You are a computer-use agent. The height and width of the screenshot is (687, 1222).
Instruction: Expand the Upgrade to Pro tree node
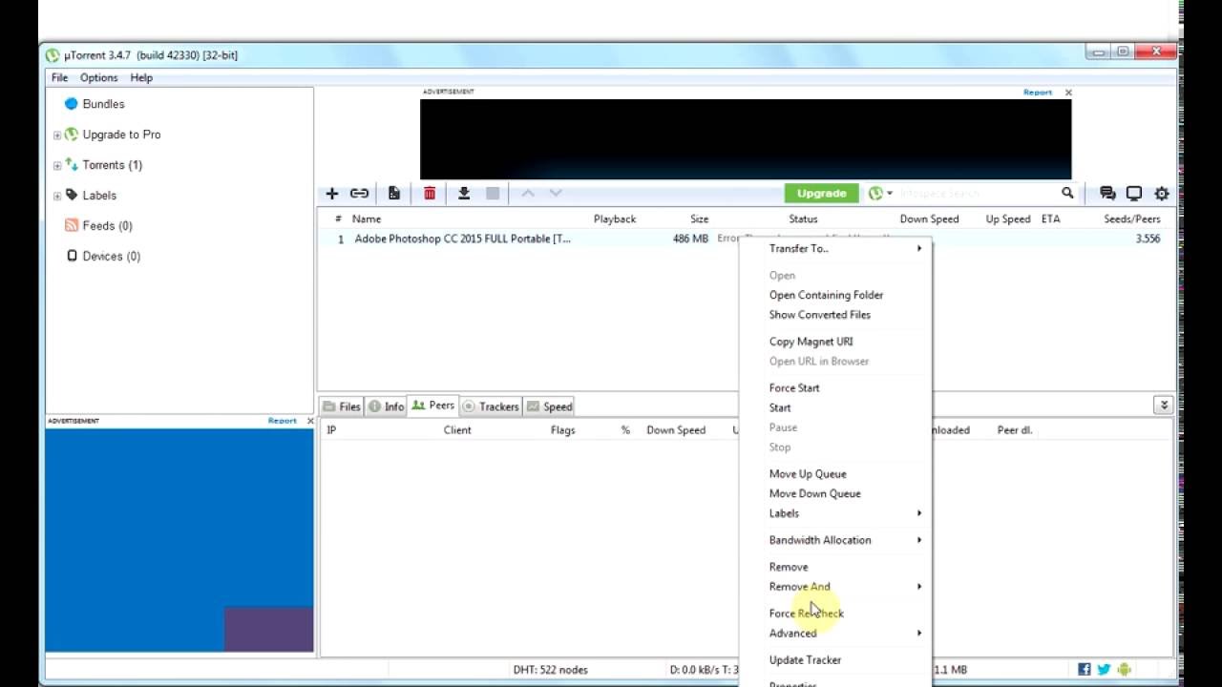point(57,135)
